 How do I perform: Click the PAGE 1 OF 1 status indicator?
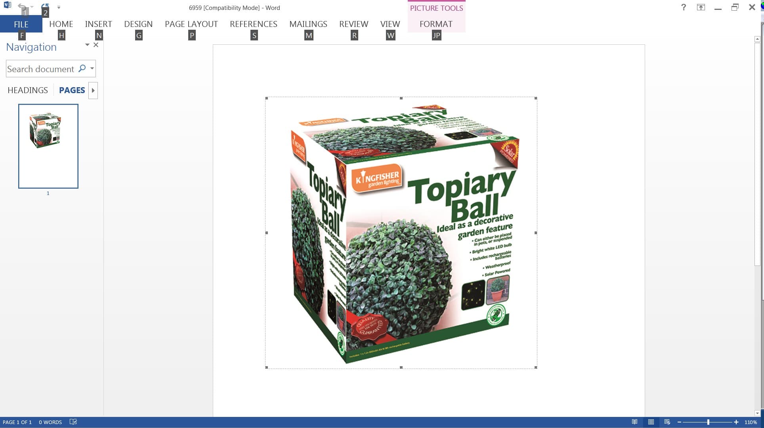(17, 422)
